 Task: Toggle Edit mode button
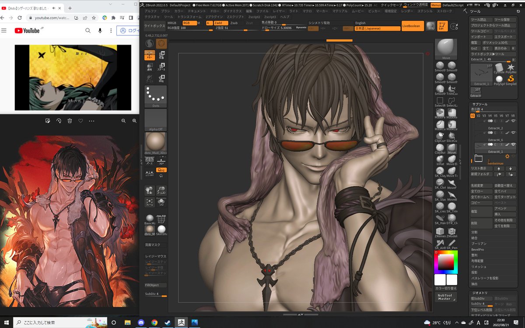pos(442,26)
